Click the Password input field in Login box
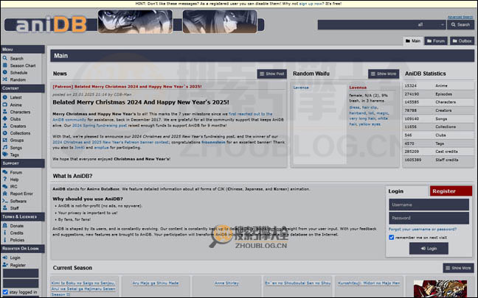 (429, 218)
